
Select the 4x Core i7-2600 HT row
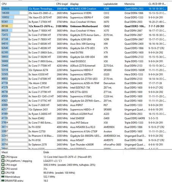(84, 105)
